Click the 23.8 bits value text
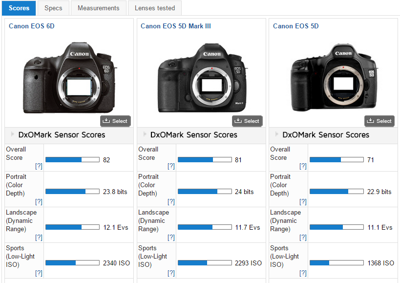This screenshot has width=400, height=283. tap(115, 192)
